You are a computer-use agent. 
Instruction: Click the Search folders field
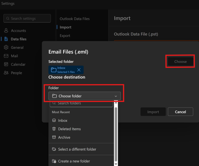81,104
